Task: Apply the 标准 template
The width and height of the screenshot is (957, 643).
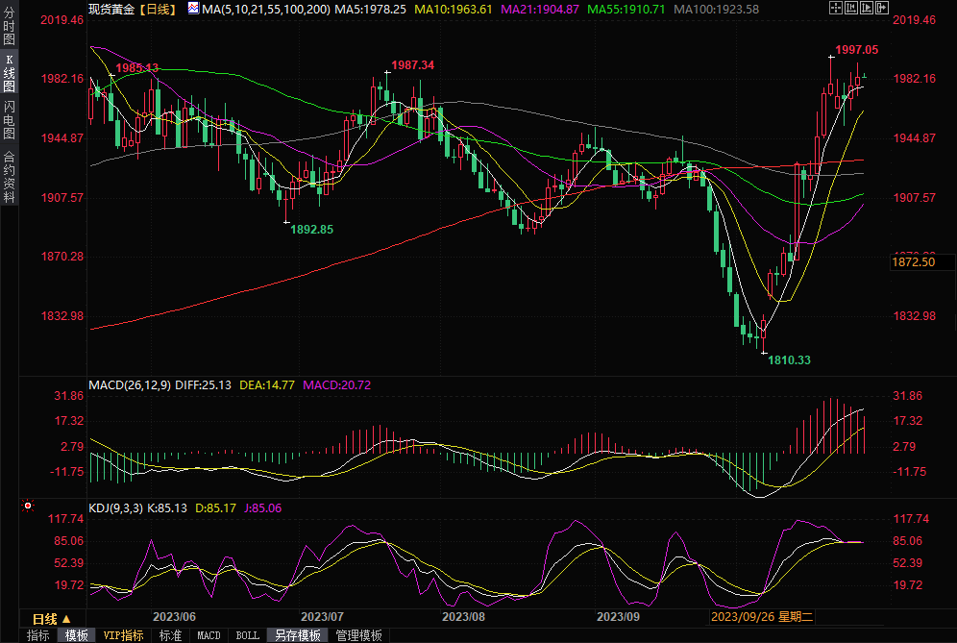Action: pyautogui.click(x=170, y=635)
